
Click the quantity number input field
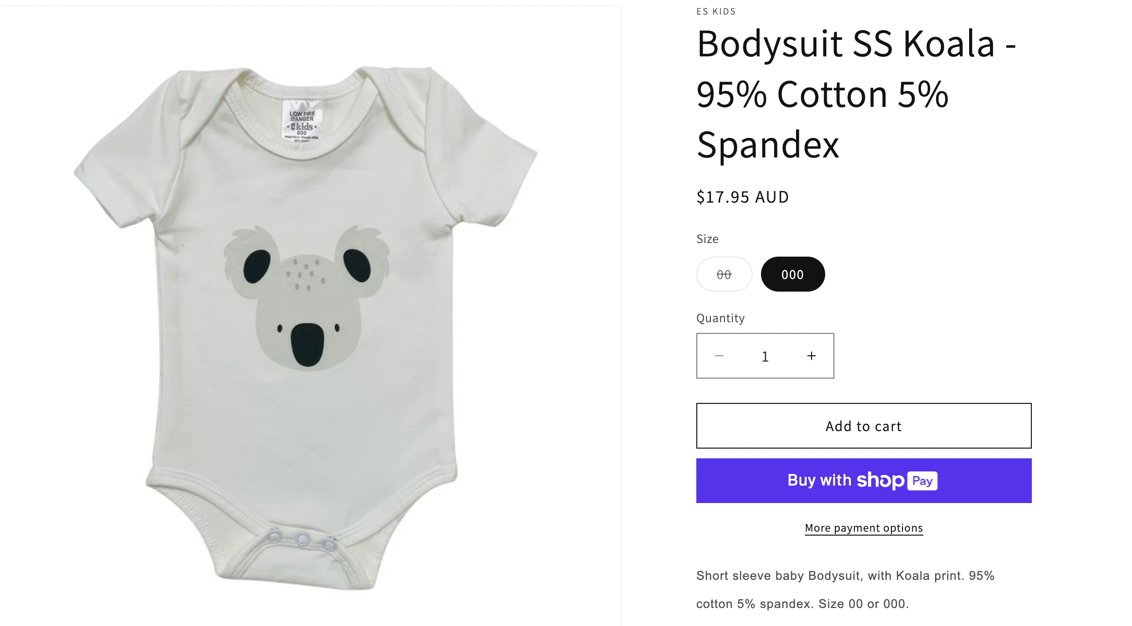[x=765, y=356]
